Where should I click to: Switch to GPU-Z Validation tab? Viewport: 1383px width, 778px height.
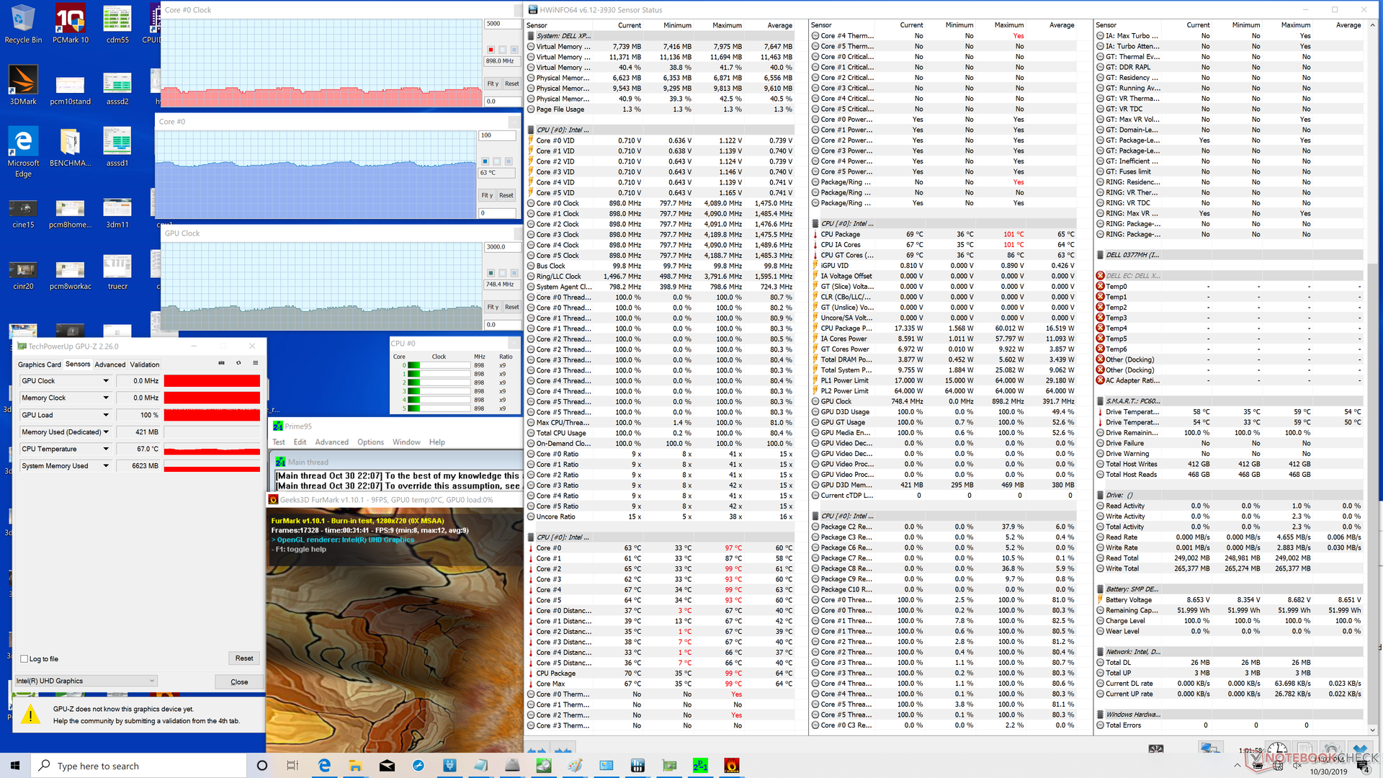(145, 365)
